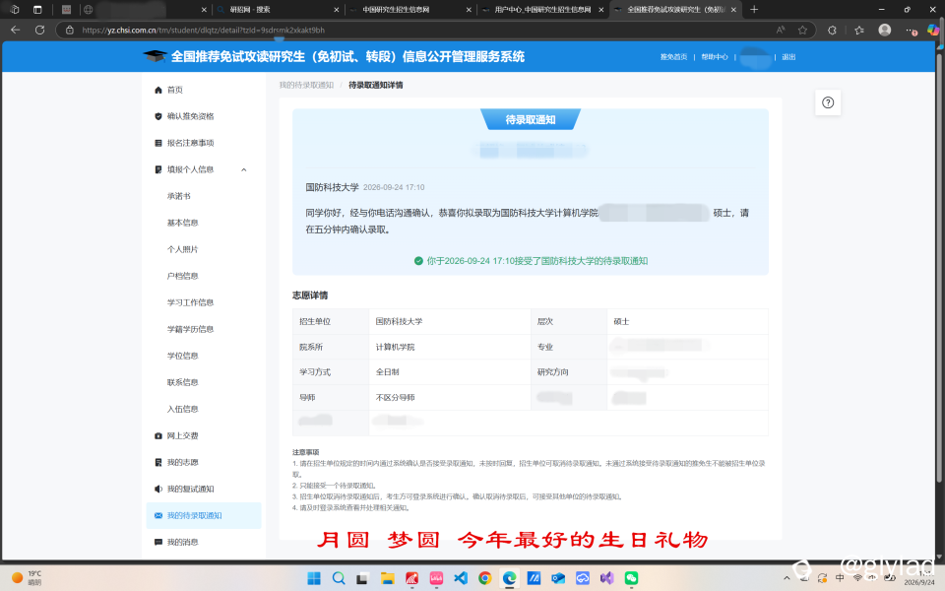Open Task View on taskbar
Viewport: 945px width, 591px height.
[363, 578]
